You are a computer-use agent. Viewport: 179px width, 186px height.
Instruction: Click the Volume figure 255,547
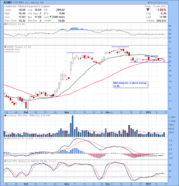point(161,20)
